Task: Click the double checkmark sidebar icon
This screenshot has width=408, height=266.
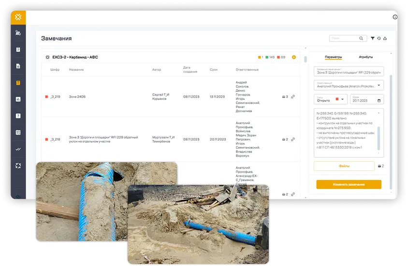Action: pos(18,149)
